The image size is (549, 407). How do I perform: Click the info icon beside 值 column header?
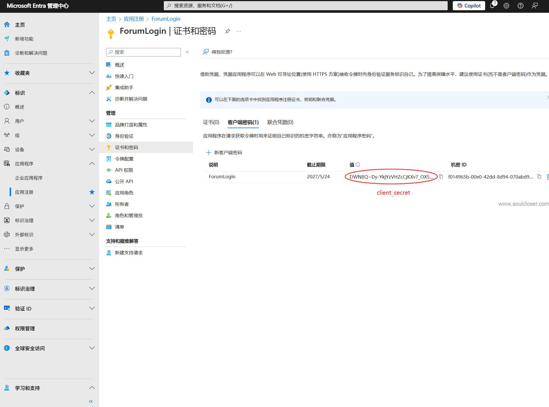(x=358, y=165)
